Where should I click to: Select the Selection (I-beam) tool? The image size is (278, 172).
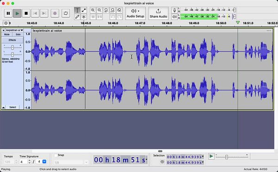[x=77, y=10]
